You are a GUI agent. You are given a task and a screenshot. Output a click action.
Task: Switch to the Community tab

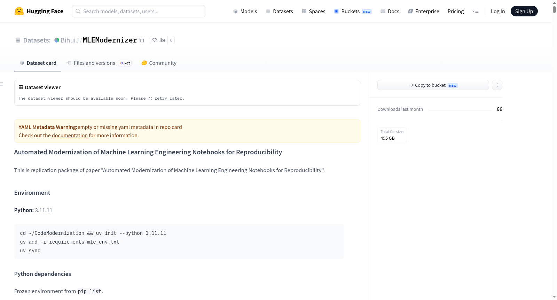(x=159, y=63)
